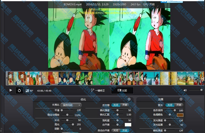
Task: Toggle the loop playback icon
Action: pos(19,90)
